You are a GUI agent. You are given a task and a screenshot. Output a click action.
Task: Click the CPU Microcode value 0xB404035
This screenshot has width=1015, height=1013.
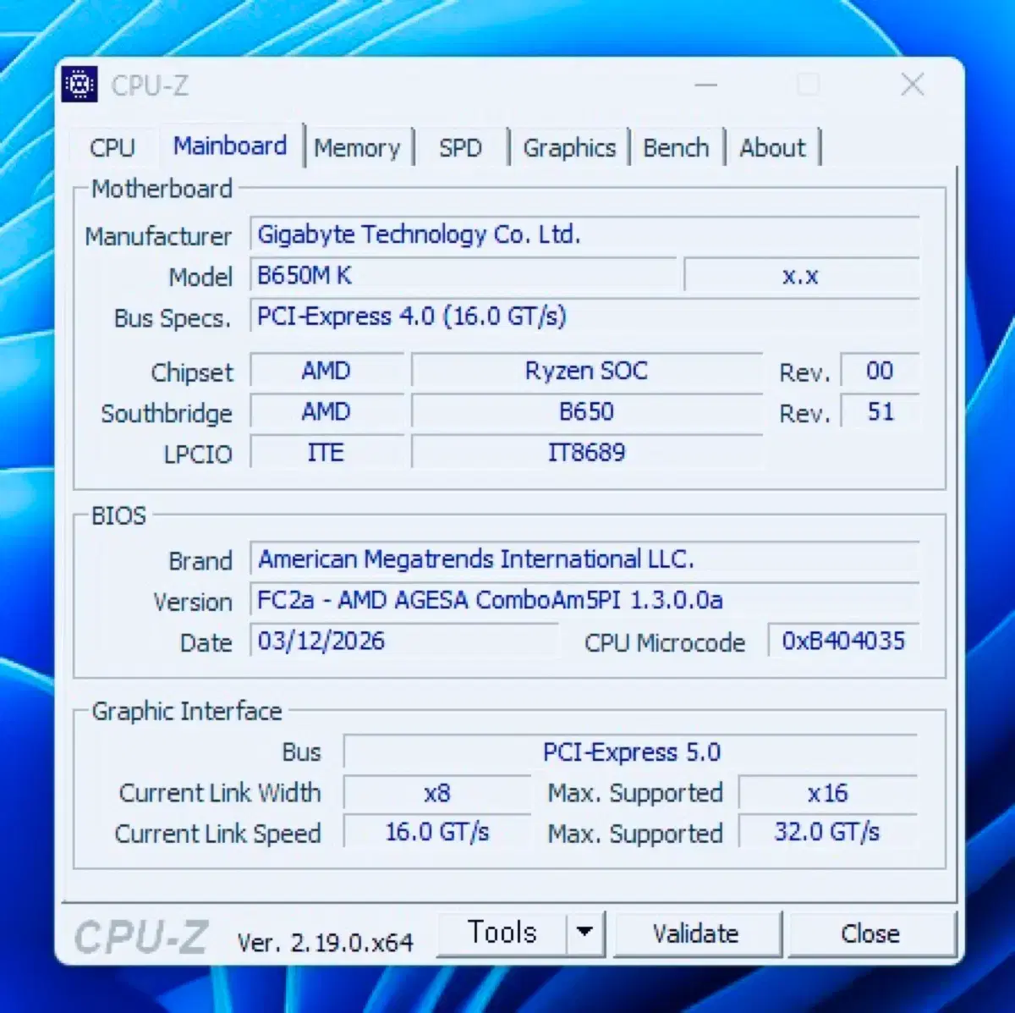(843, 641)
